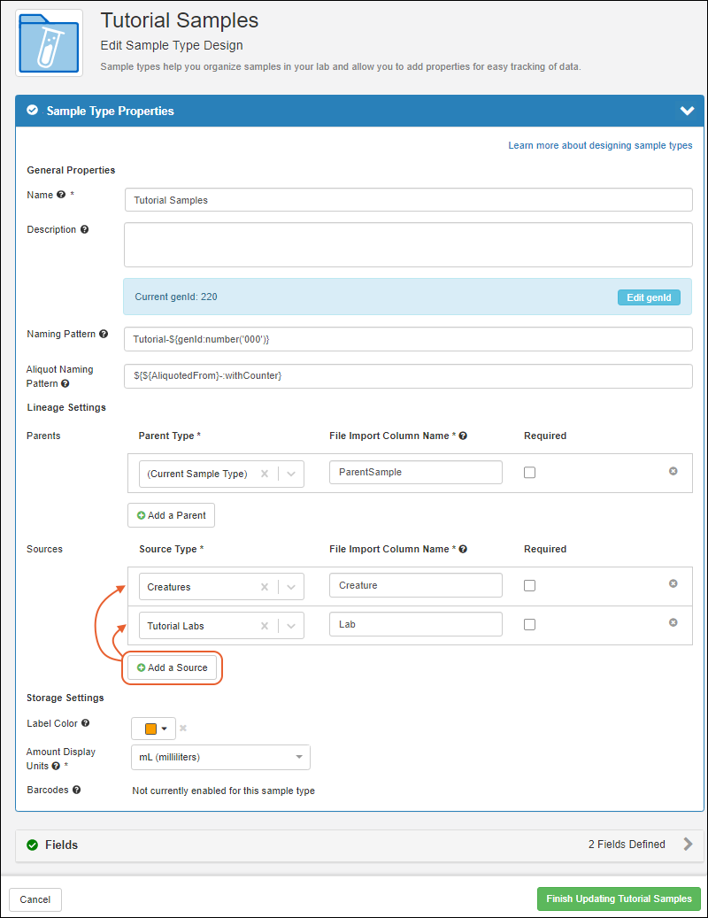Open the Creatures source type dropdown
This screenshot has width=708, height=918.
(291, 587)
